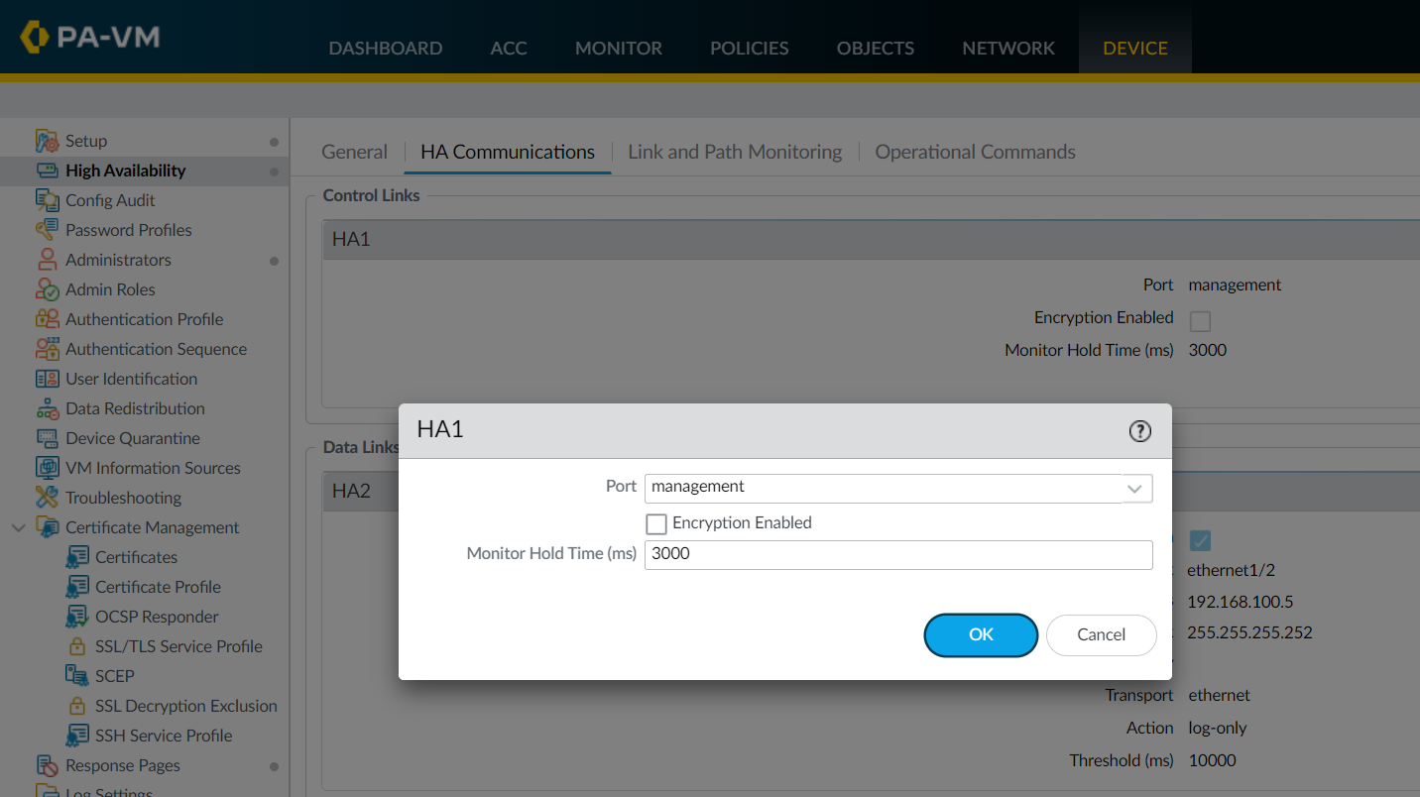
Task: Open the NETWORK section in top navigation
Action: pyautogui.click(x=1007, y=48)
